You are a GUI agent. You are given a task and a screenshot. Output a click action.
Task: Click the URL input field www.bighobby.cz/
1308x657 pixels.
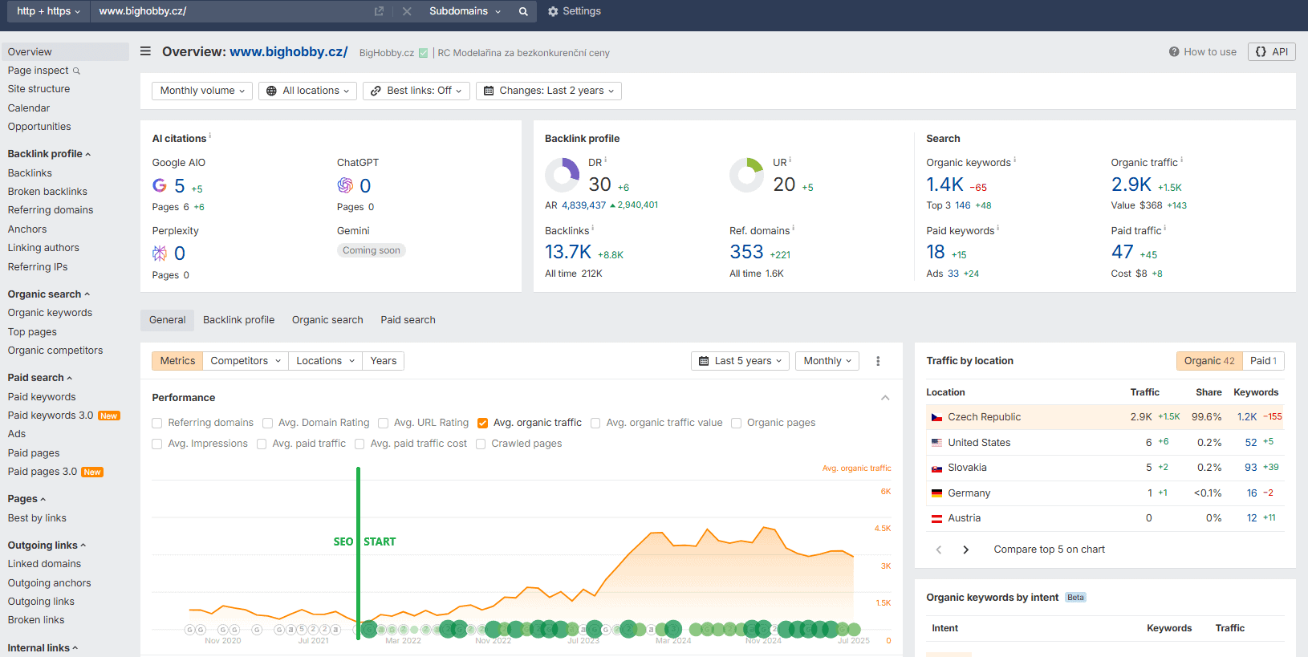click(233, 11)
